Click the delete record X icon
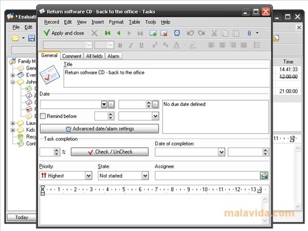This screenshot has height=231, width=308. pos(94,33)
